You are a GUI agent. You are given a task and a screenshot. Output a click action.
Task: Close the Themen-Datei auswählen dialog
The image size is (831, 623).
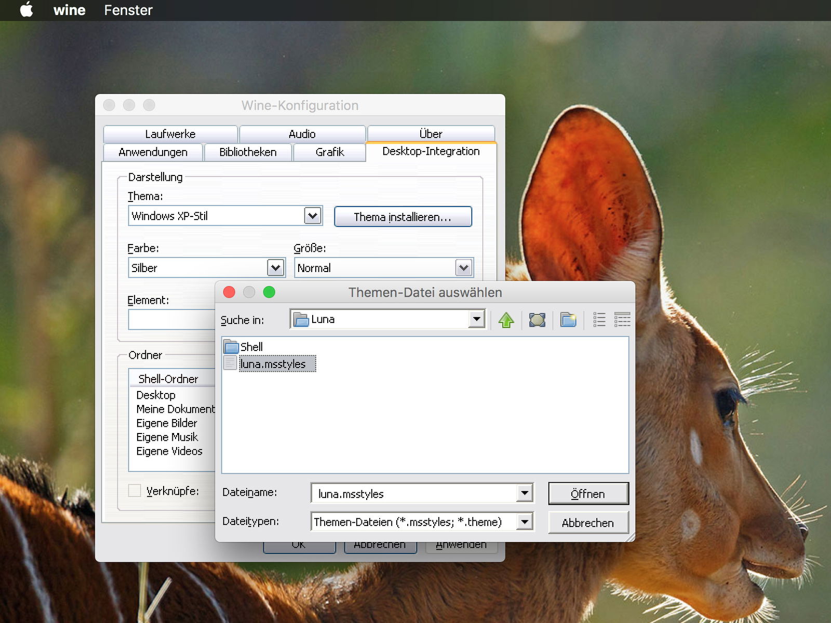[x=229, y=292]
